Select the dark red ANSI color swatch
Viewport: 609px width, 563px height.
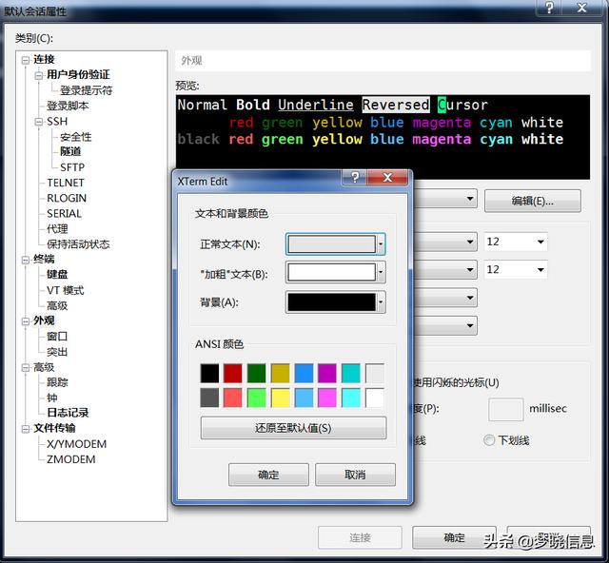pos(233,373)
